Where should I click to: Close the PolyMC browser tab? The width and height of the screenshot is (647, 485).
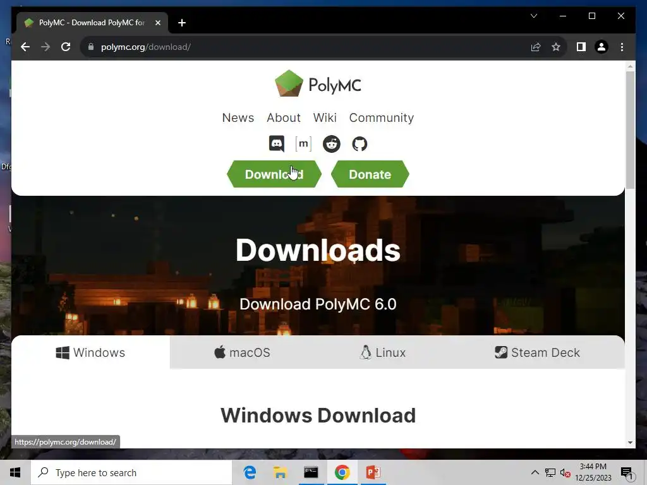(157, 23)
